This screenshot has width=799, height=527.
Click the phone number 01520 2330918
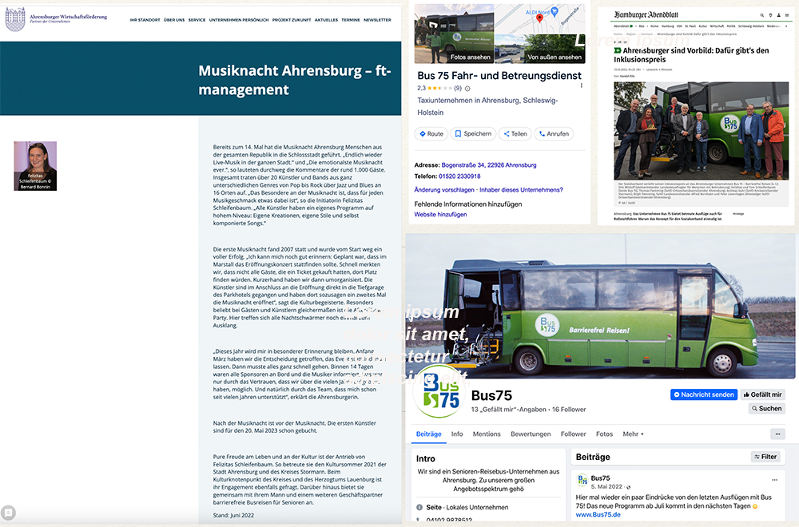point(459,176)
